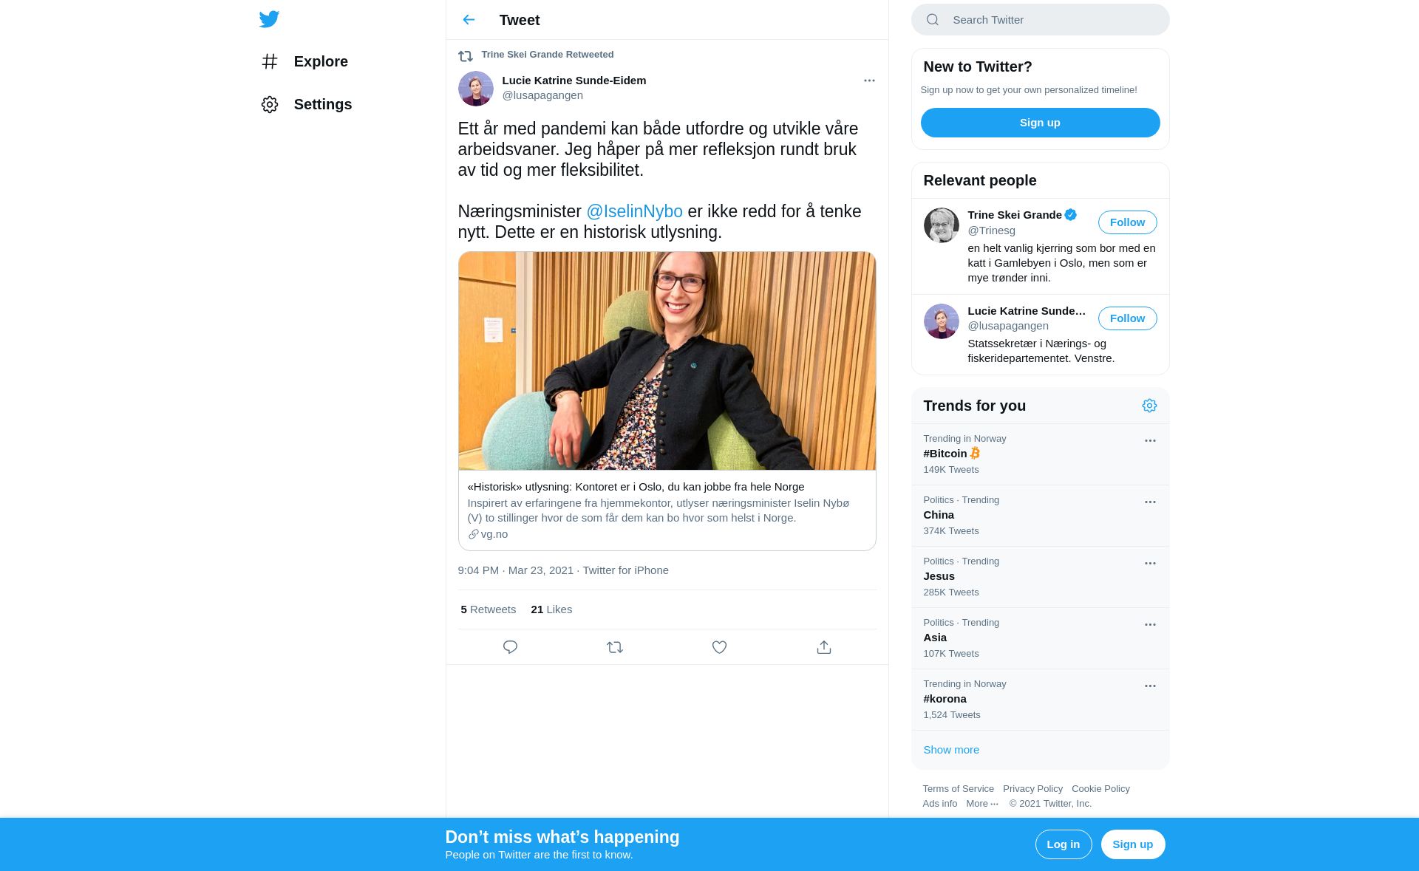This screenshot has height=871, width=1419.
Task: Open the @IselinNybo mention
Action: tap(635, 211)
